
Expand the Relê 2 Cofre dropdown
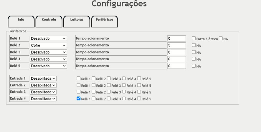point(48,46)
